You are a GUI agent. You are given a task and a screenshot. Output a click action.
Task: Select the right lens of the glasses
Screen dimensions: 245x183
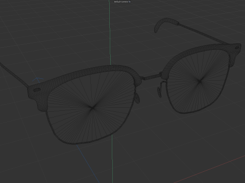click(x=200, y=82)
